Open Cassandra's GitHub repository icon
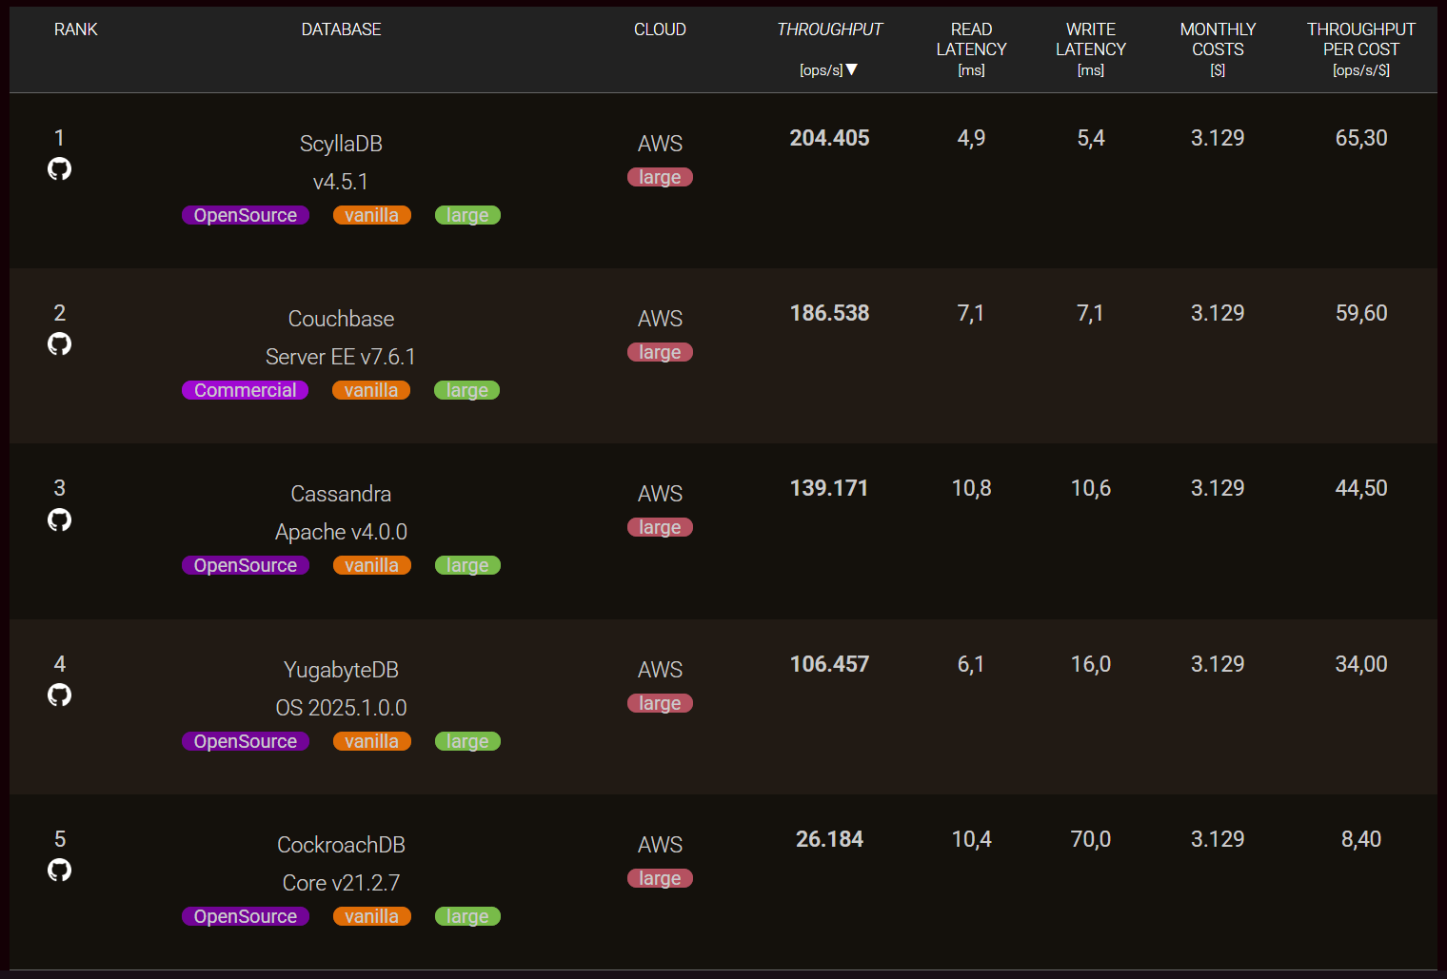The height and width of the screenshot is (979, 1447). (59, 519)
